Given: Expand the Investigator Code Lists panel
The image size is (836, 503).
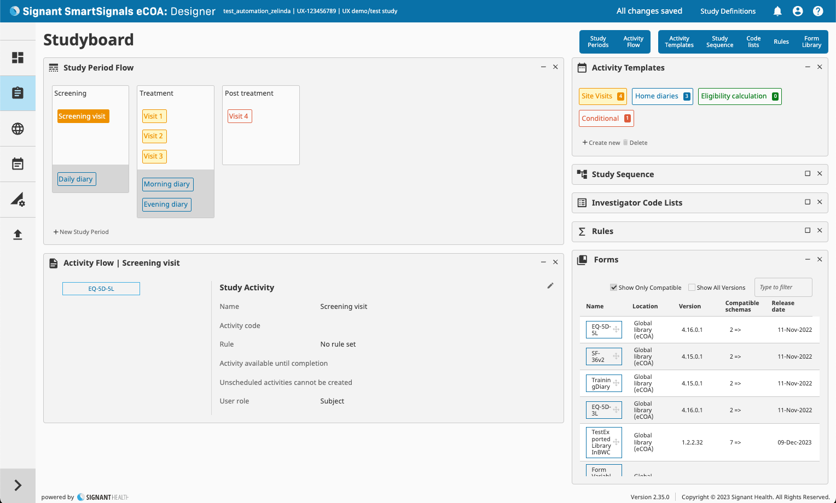Looking at the screenshot, I should (x=808, y=202).
